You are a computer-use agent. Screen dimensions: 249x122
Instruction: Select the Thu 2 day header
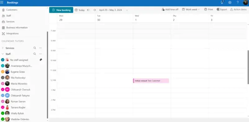[x=190, y=18]
